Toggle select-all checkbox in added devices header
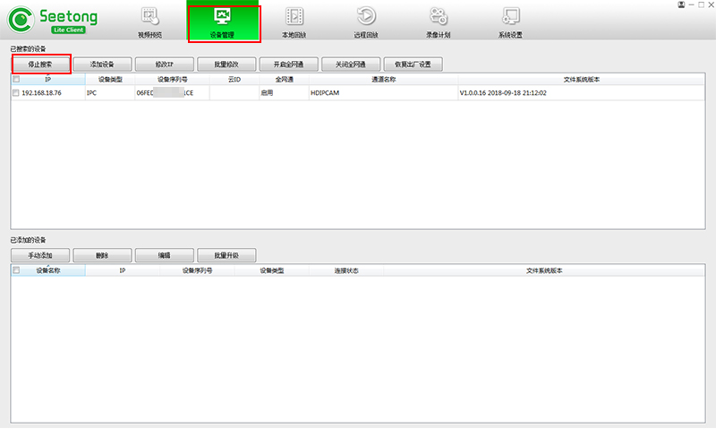The width and height of the screenshot is (716, 437). (x=16, y=270)
